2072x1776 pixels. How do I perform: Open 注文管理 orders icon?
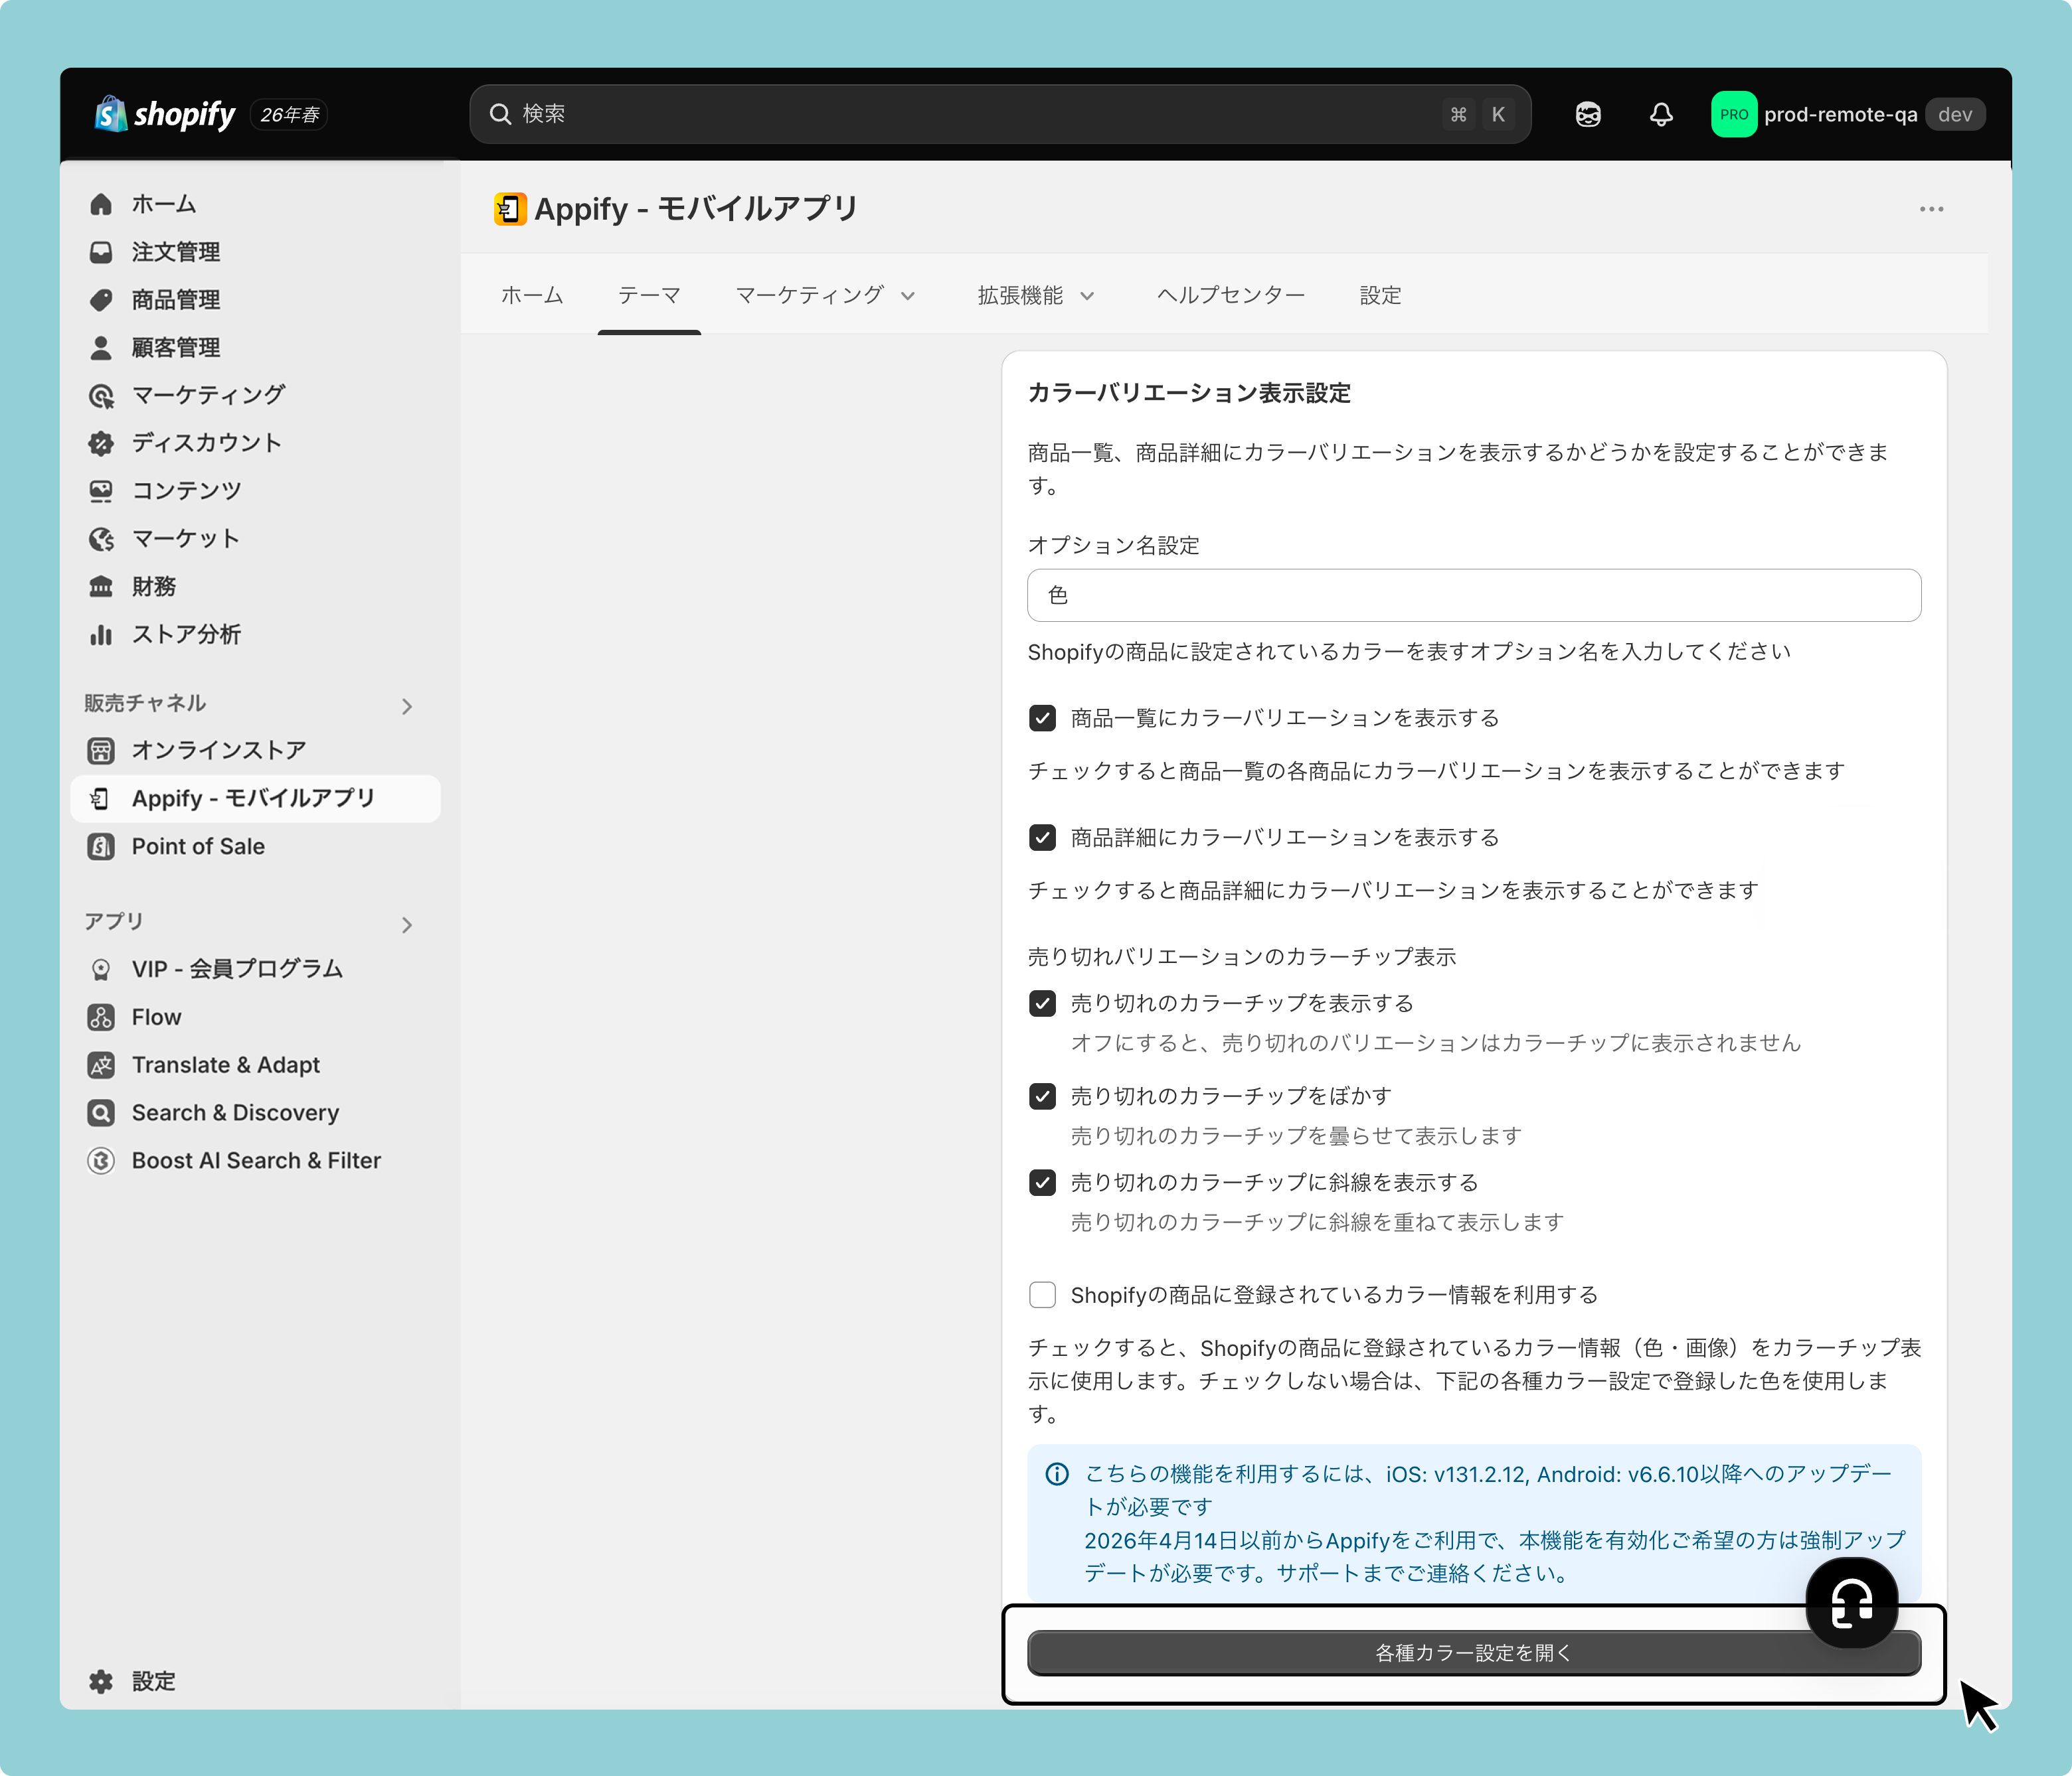tap(101, 252)
